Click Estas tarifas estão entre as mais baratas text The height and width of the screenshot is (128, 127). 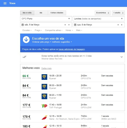click(x=67, y=56)
